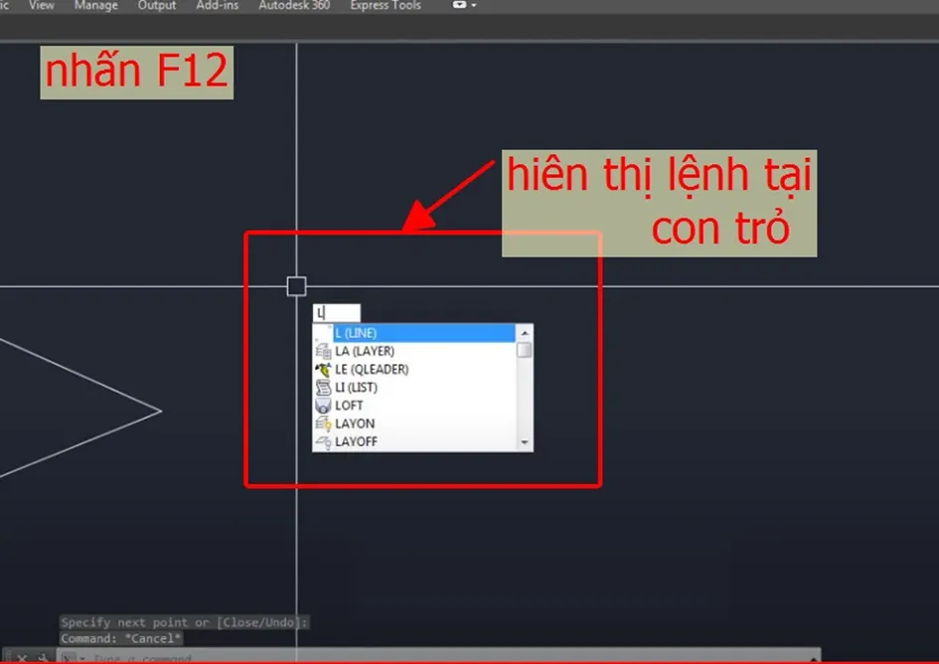Image resolution: width=939 pixels, height=664 pixels.
Task: Click the LAYOFF command icon
Action: coord(323,441)
